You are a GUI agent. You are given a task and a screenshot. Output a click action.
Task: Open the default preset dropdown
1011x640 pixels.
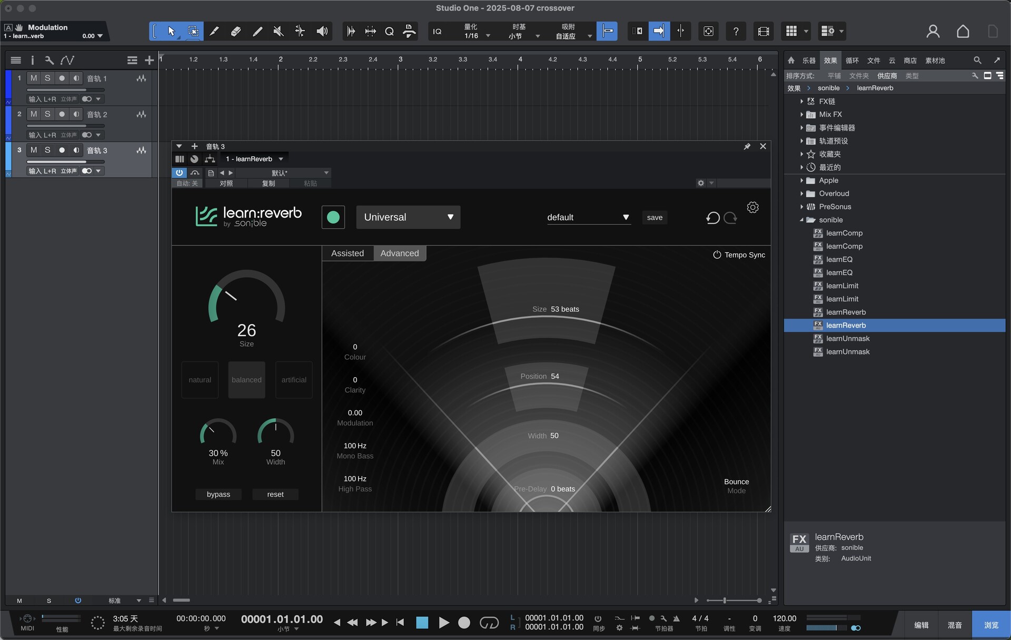pos(588,218)
